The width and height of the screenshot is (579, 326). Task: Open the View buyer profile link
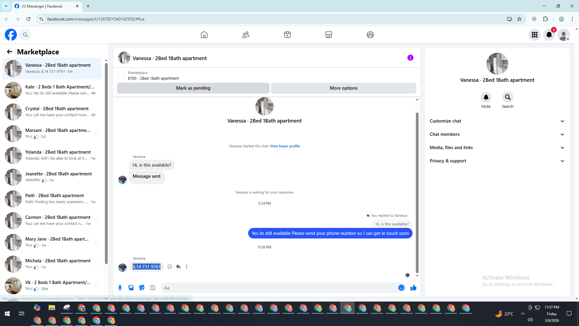coord(285,146)
